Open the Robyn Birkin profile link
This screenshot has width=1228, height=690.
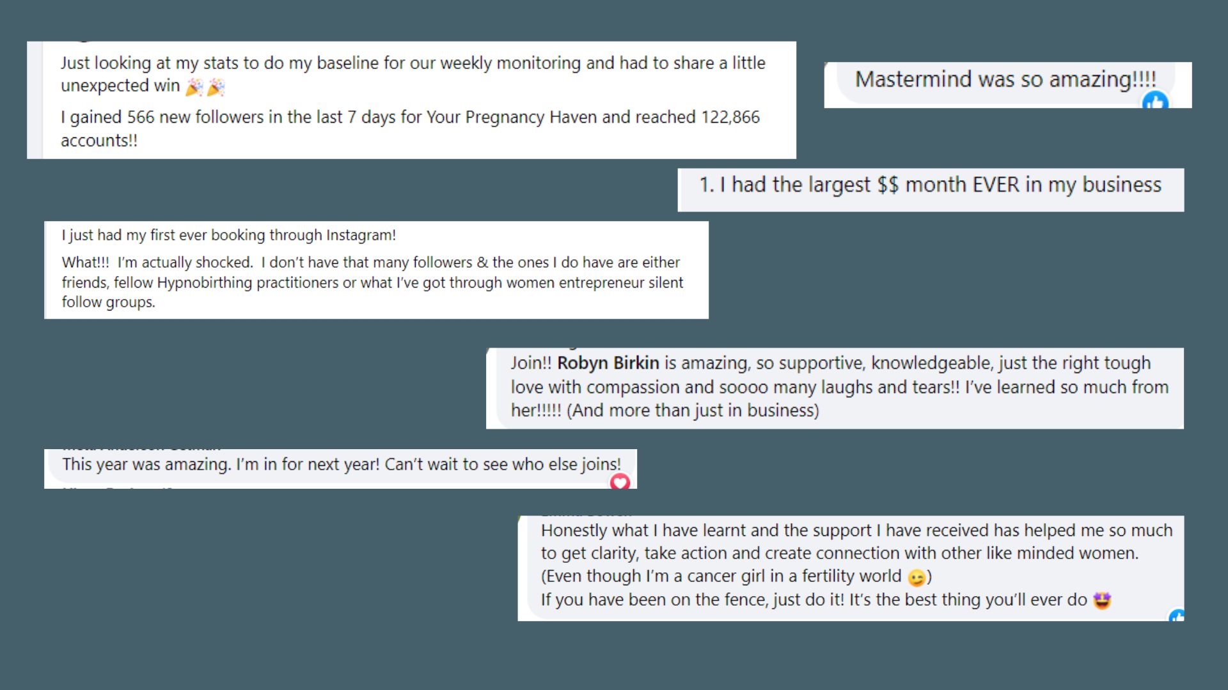[608, 363]
